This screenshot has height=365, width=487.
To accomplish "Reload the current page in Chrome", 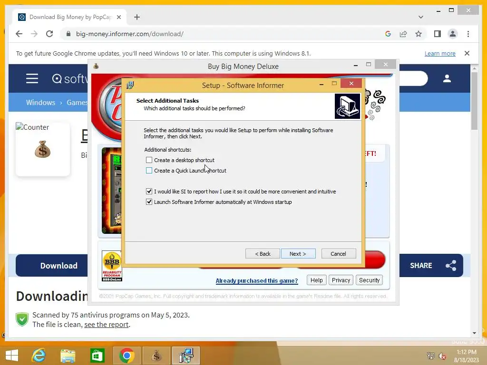I will 49,34.
